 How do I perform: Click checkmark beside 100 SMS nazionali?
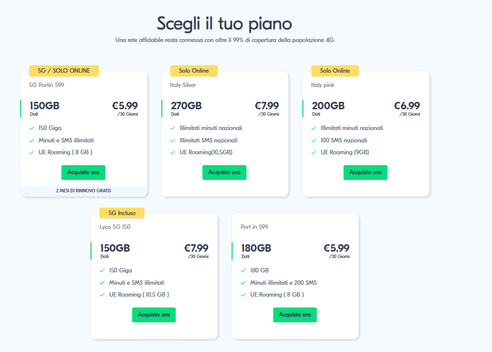pyautogui.click(x=314, y=140)
